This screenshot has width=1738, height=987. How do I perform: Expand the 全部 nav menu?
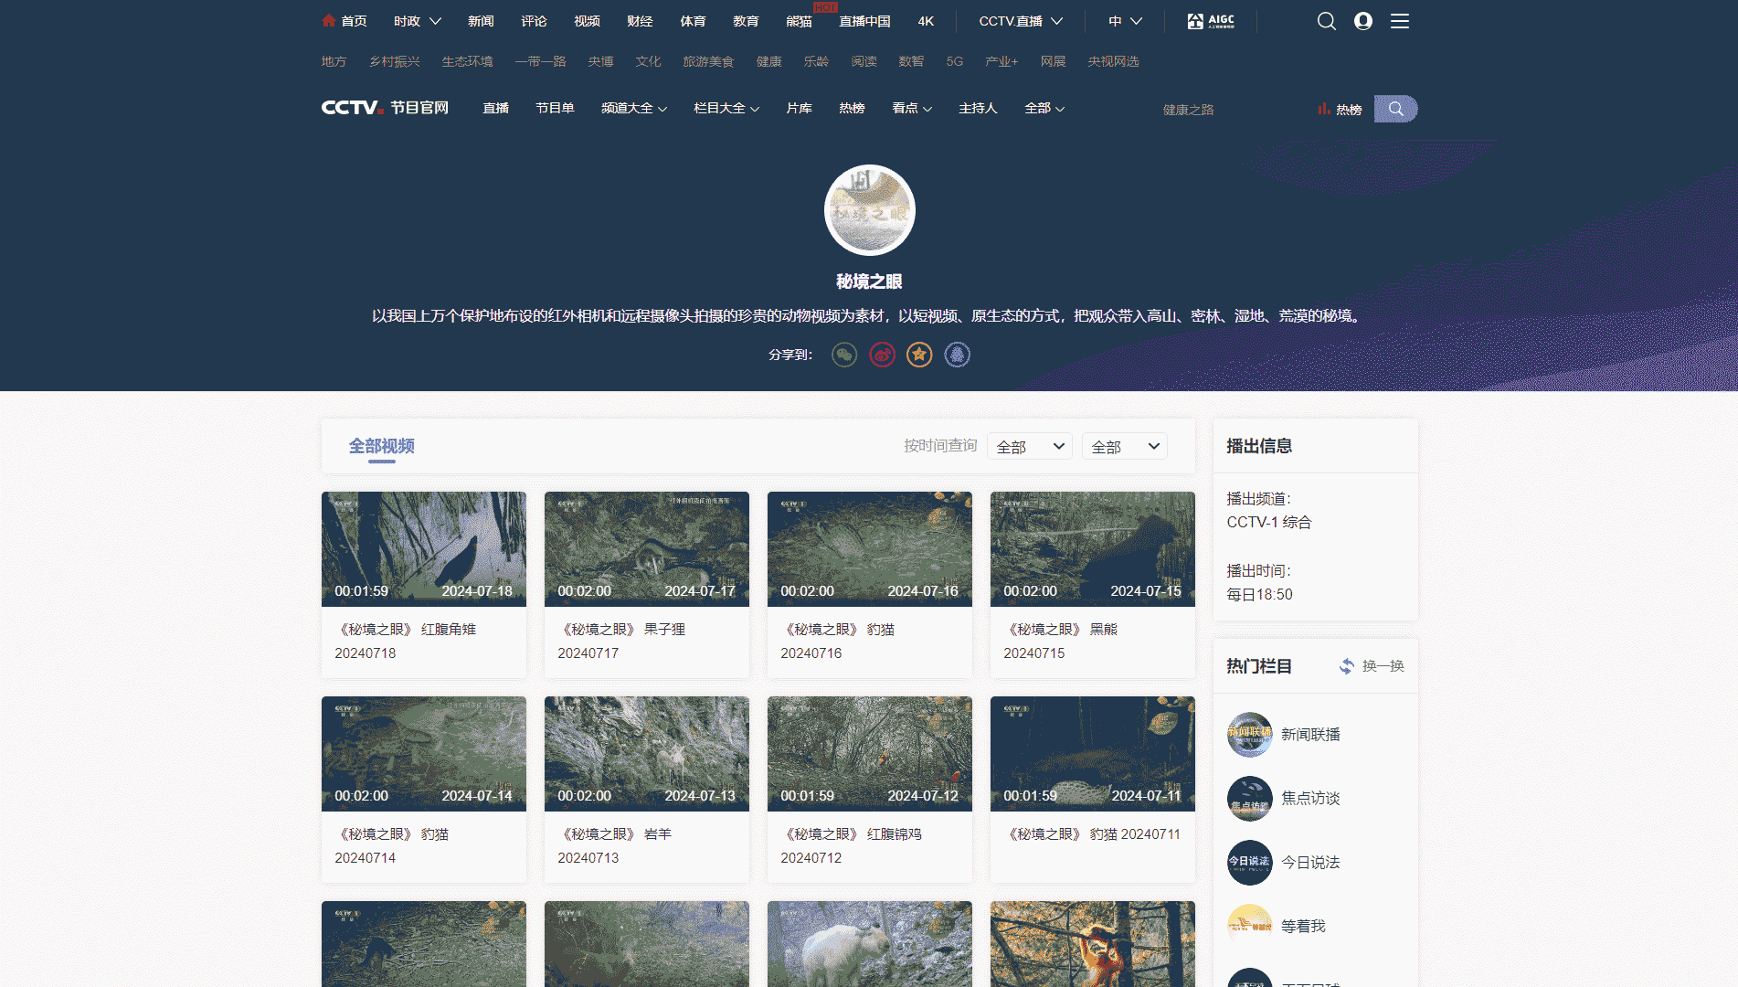tap(1044, 108)
